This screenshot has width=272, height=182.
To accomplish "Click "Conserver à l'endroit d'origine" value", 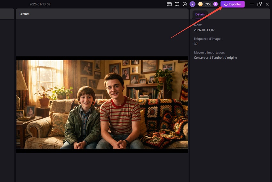I will coord(215,58).
